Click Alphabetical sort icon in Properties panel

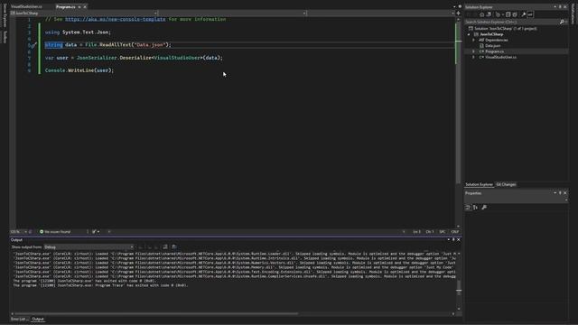[x=476, y=208]
